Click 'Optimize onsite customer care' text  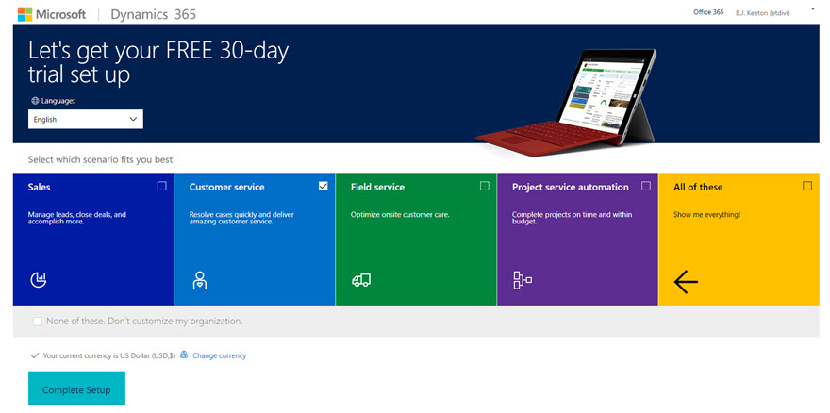pyautogui.click(x=400, y=215)
